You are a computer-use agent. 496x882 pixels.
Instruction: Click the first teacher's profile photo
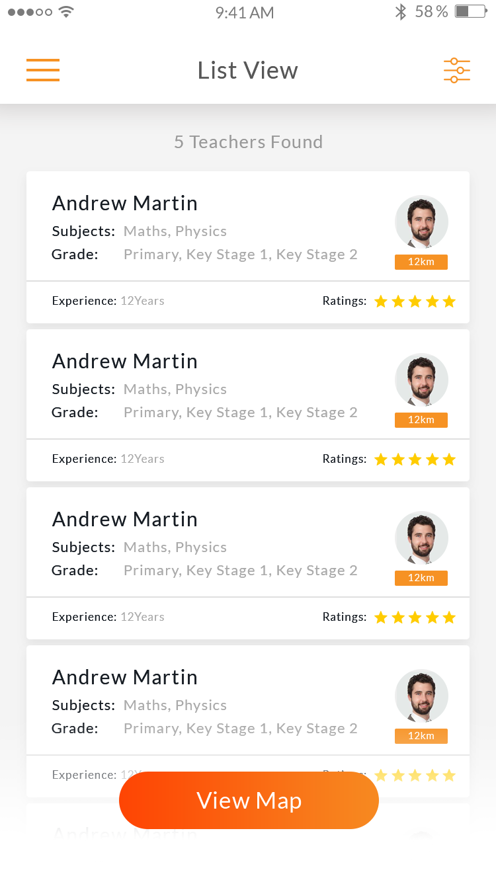(421, 222)
